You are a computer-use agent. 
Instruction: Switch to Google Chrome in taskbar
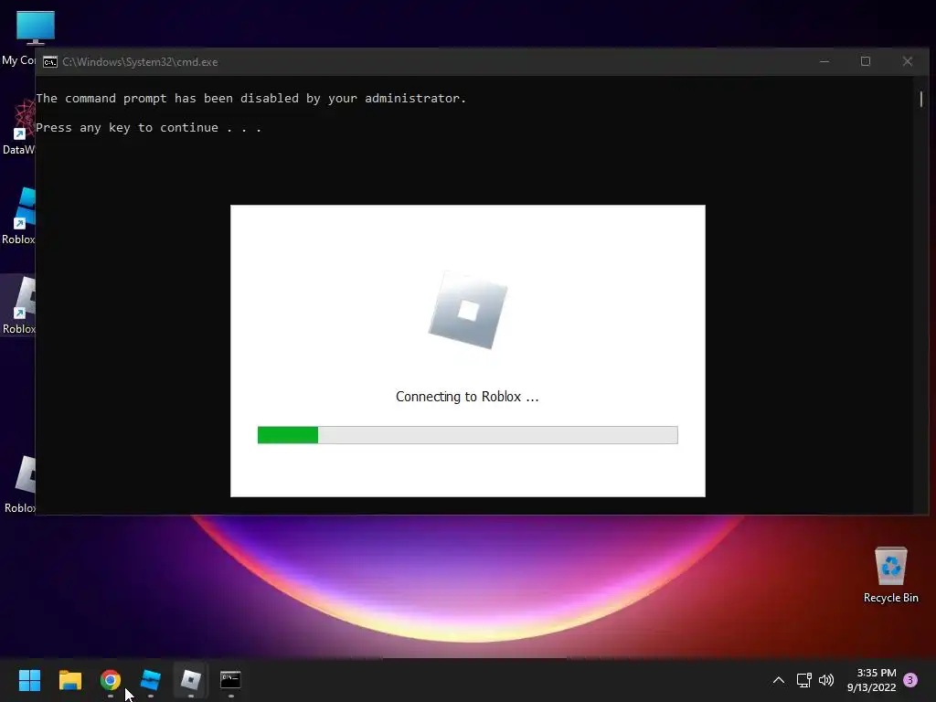point(111,680)
